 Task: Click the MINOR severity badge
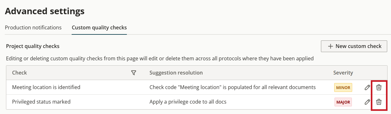[x=343, y=87]
